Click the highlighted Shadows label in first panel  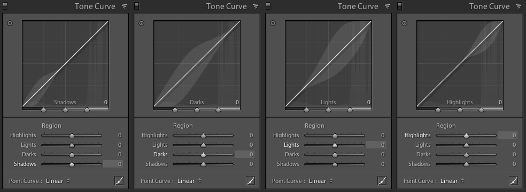coord(25,164)
